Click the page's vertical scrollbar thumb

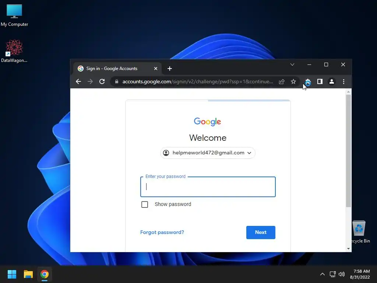click(x=348, y=150)
